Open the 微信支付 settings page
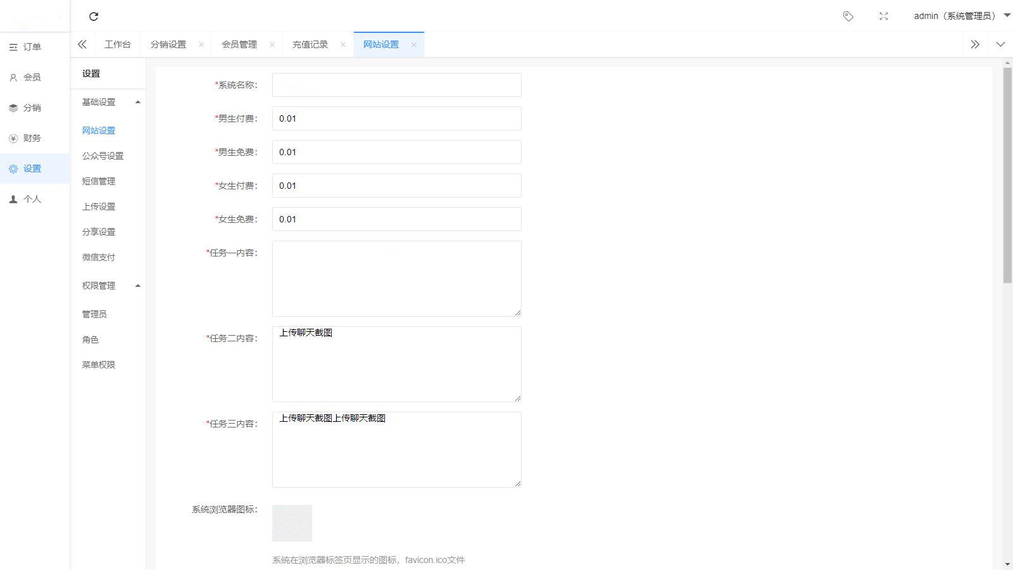 [x=98, y=257]
